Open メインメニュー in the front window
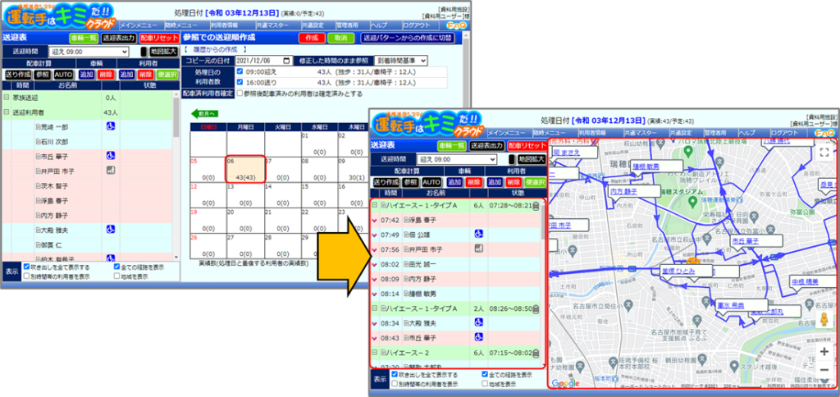Image resolution: width=840 pixels, height=397 pixels. click(x=507, y=132)
